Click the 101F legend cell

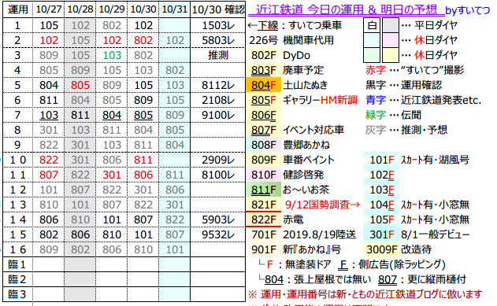click(381, 160)
